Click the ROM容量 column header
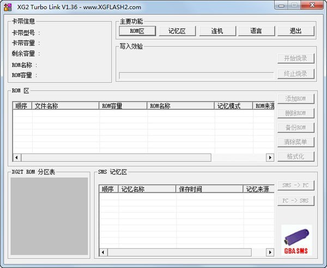Image resolution: width=327 pixels, height=268 pixels. click(123, 106)
